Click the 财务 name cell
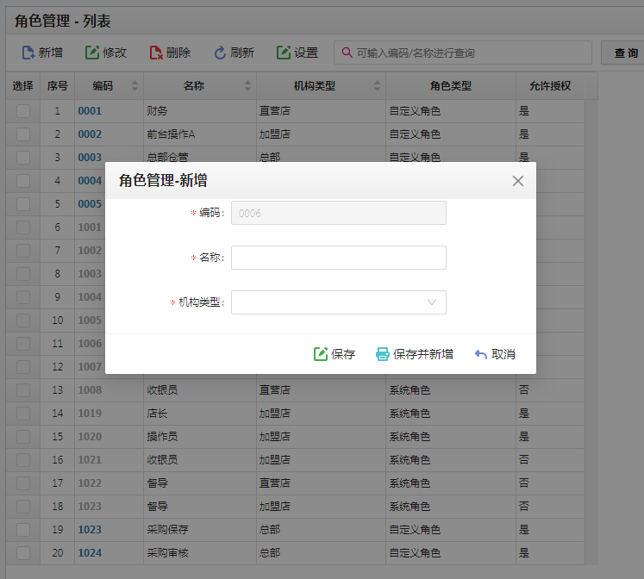644x579 pixels. [157, 111]
